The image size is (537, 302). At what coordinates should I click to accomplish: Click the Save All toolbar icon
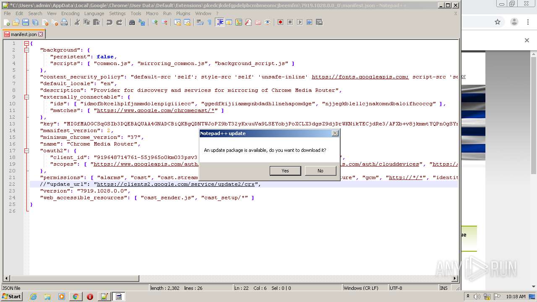coord(35,22)
